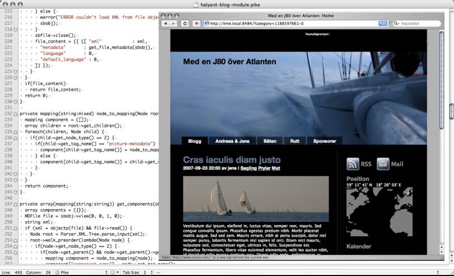Open the gear action menu in status bar
This screenshot has height=276, width=454.
(113, 272)
